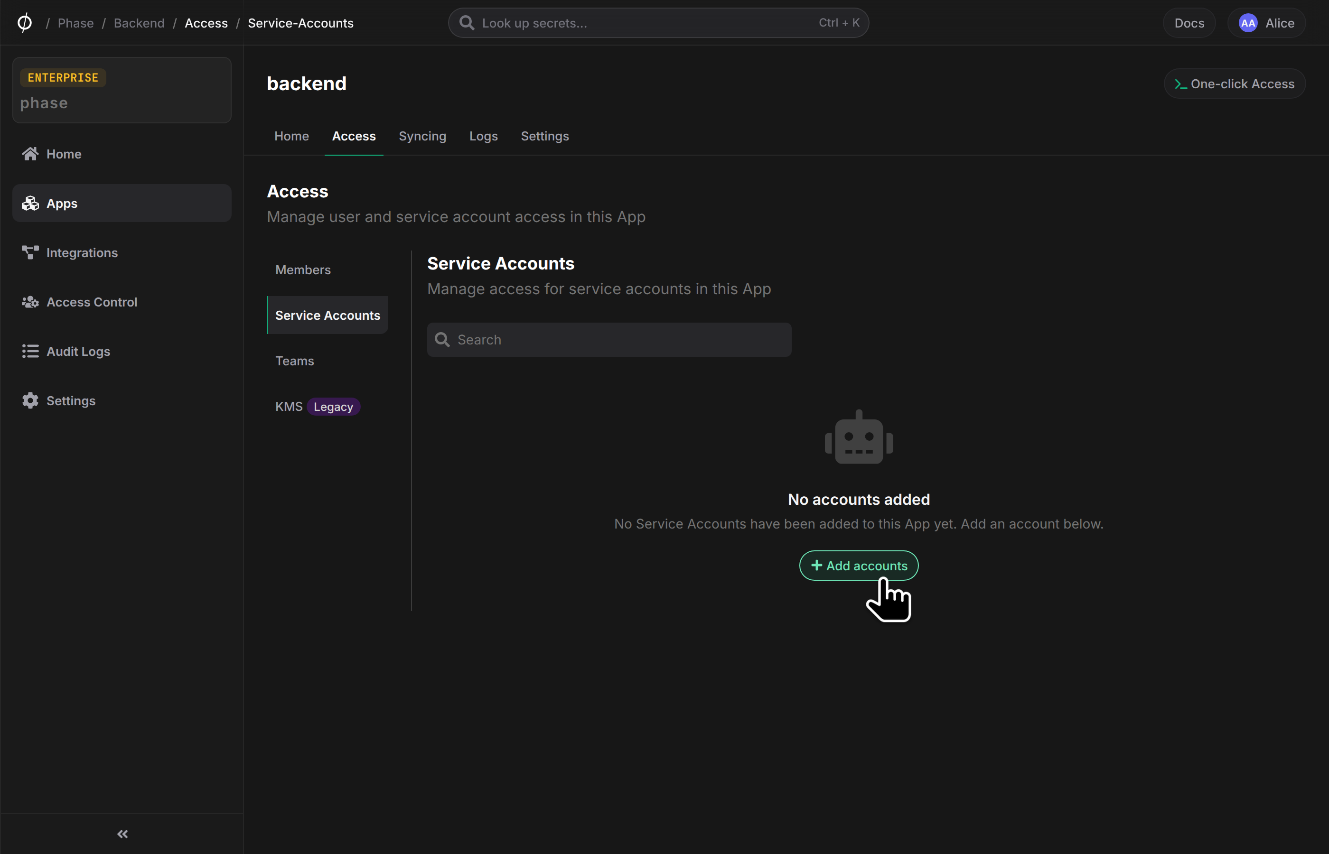
Task: Click the Access page heading
Action: (x=297, y=191)
